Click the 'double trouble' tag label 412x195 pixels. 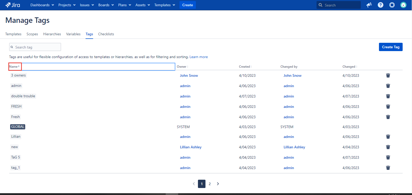23,96
